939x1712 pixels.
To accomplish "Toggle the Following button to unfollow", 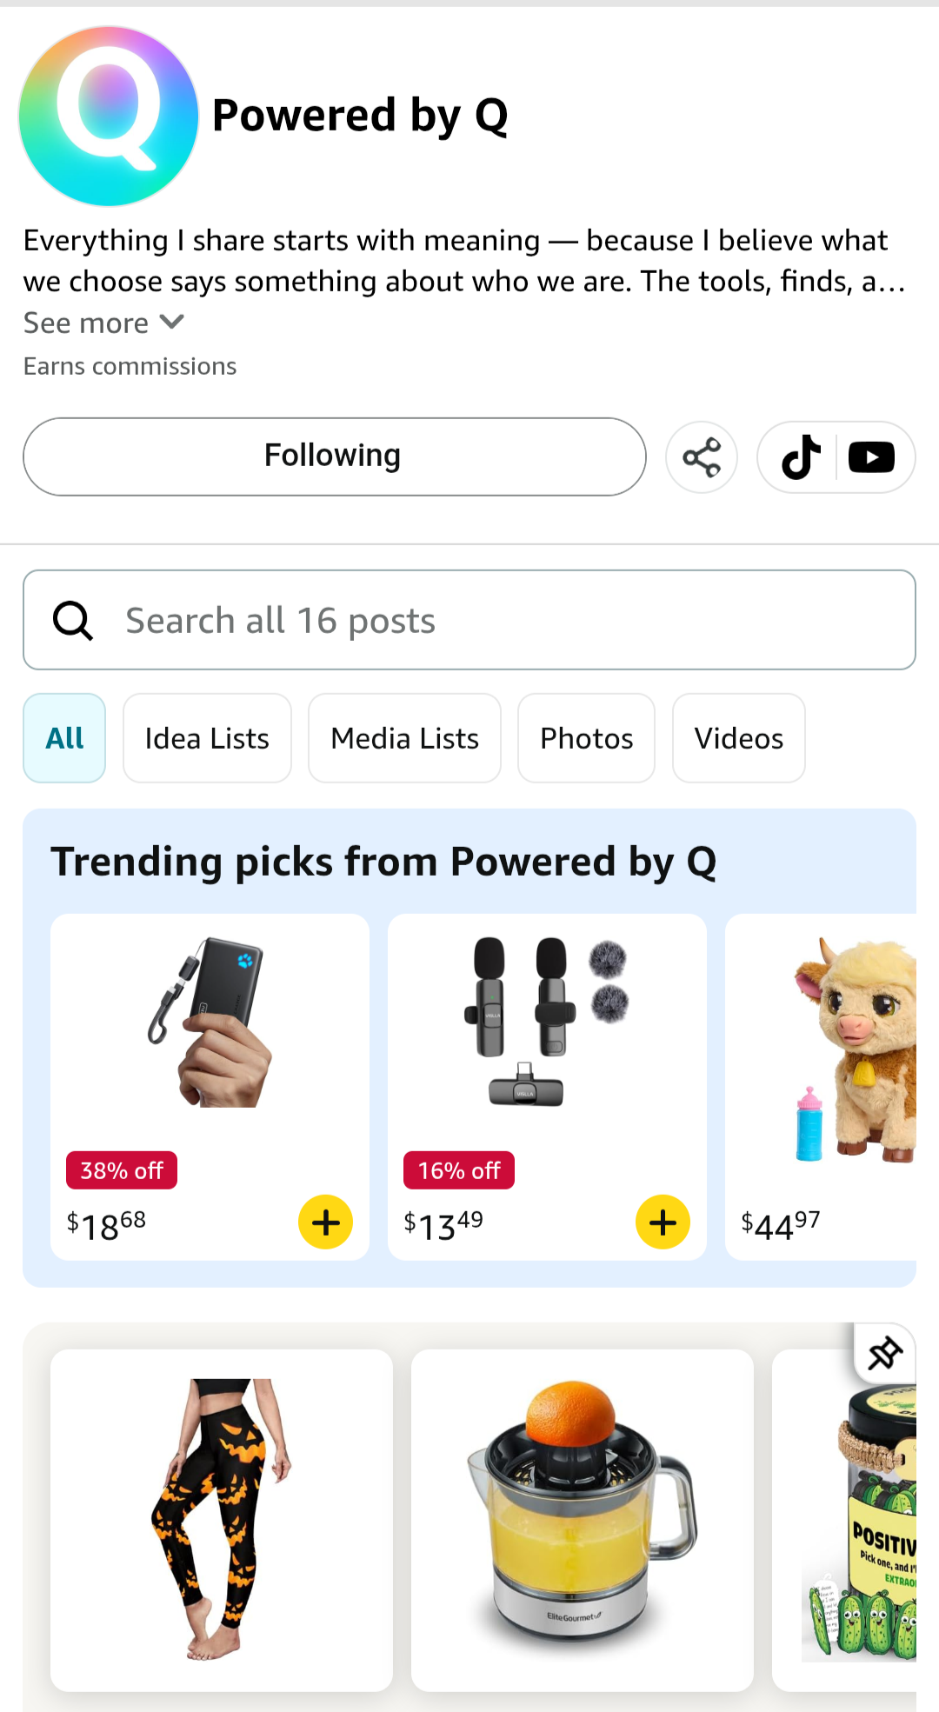I will pos(334,456).
